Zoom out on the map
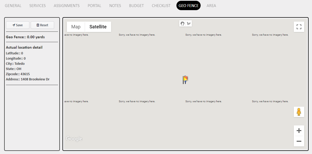The width and height of the screenshot is (312, 154). tap(299, 141)
